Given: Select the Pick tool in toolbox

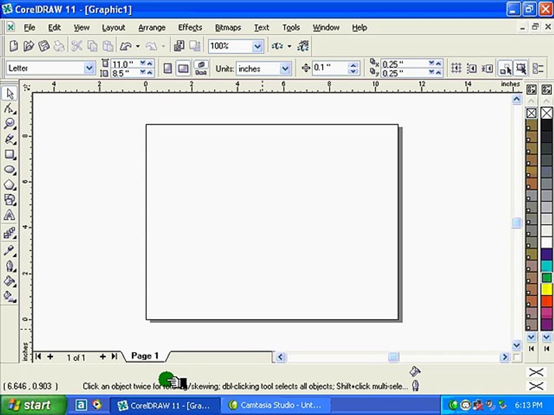Looking at the screenshot, I should click(10, 94).
